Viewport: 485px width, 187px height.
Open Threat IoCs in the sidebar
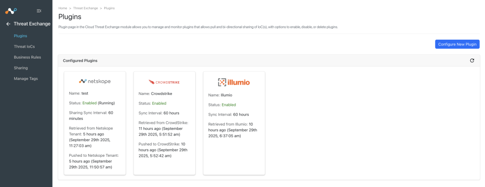click(24, 47)
